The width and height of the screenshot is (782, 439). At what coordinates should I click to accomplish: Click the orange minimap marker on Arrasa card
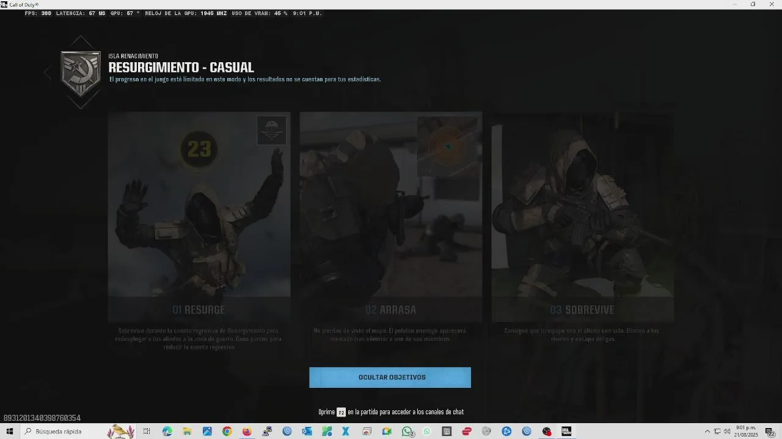click(x=447, y=146)
